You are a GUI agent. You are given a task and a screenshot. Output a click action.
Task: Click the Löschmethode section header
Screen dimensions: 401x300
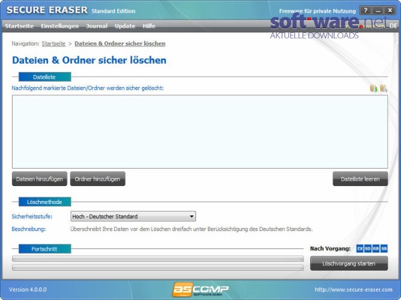point(44,202)
